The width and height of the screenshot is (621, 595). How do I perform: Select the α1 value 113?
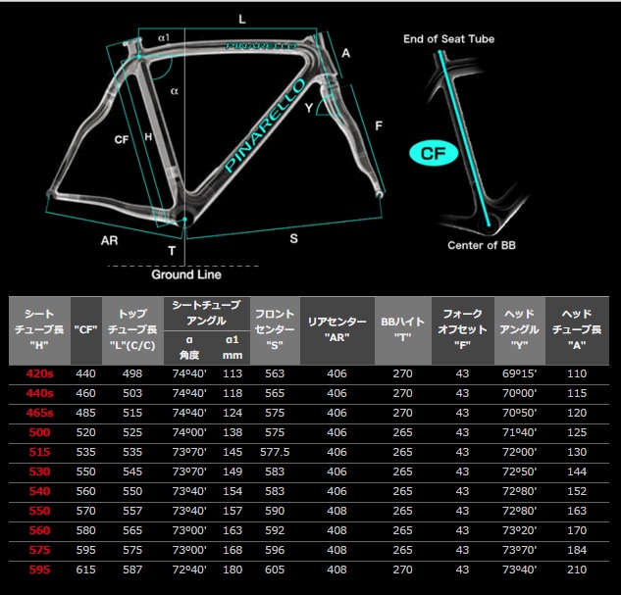tap(233, 373)
